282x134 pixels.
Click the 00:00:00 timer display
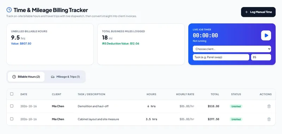[x=205, y=35]
